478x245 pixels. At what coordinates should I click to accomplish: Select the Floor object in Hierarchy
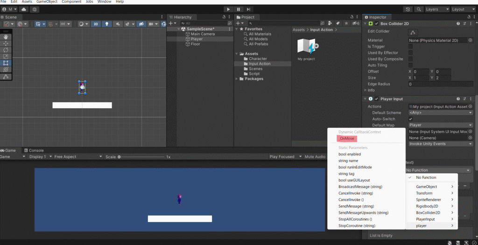tap(195, 44)
